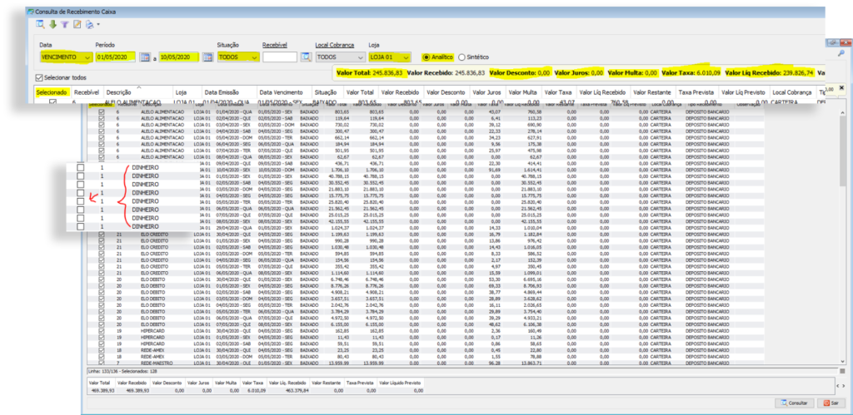Open the Data dropdown showing VENCIMENTO
The width and height of the screenshot is (853, 415).
coord(66,57)
